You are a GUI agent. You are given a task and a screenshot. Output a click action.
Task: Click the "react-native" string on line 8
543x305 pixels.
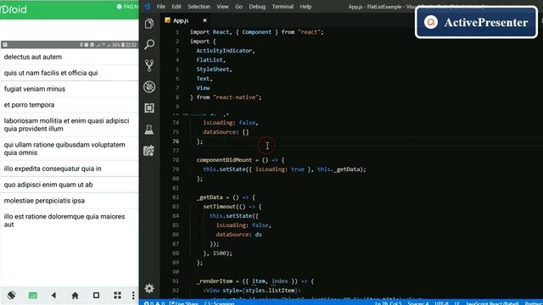point(236,97)
